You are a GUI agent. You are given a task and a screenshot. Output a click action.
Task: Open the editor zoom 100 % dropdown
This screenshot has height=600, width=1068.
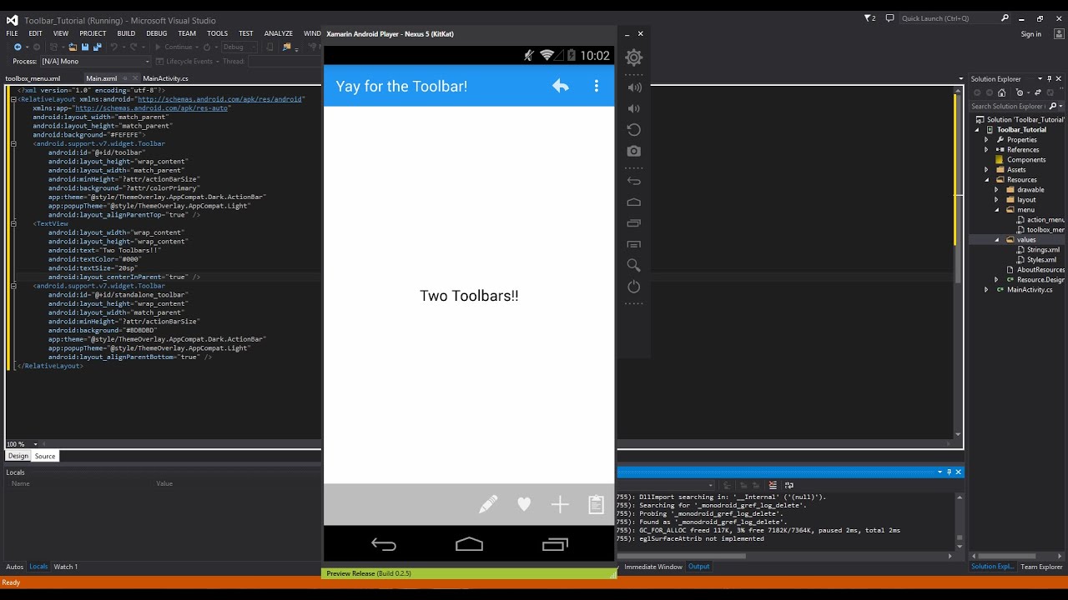coord(22,444)
